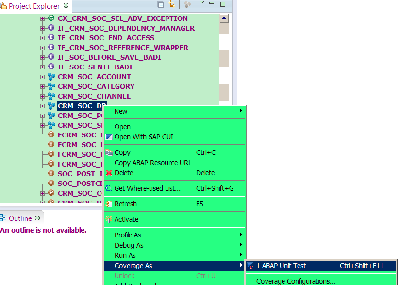Click the interface icon of IF_SOC_SENTI_BADI
Screen dimensions: 399x285
tap(51, 67)
